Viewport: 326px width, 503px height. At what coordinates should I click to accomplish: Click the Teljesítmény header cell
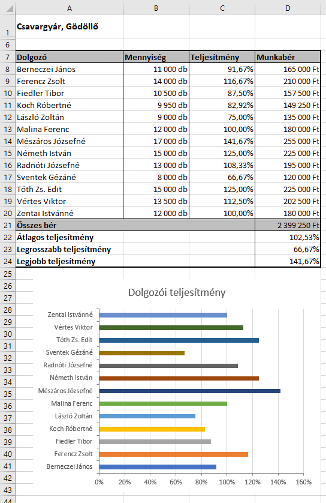pos(222,57)
